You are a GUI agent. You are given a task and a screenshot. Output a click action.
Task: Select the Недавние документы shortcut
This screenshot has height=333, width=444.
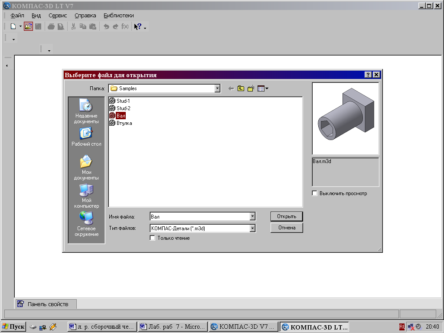pos(86,111)
